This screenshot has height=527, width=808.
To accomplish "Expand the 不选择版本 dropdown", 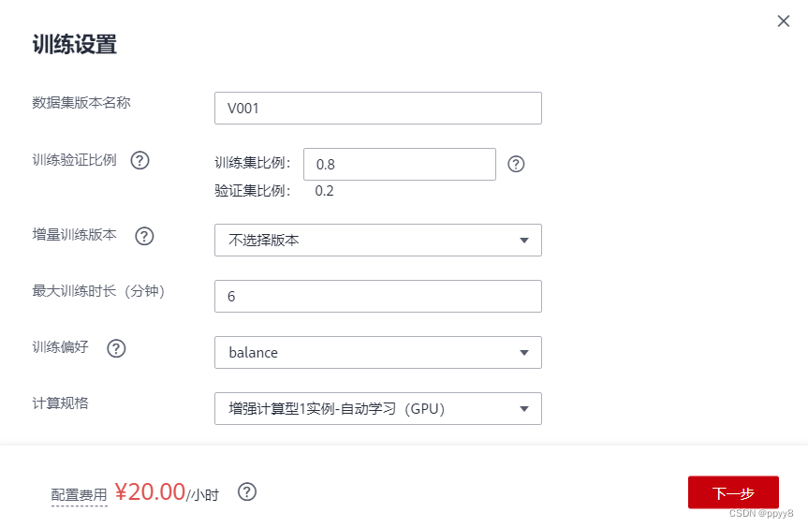I will pyautogui.click(x=377, y=240).
